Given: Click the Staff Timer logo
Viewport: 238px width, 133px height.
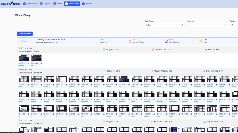Looking at the screenshot, I should [10, 4].
